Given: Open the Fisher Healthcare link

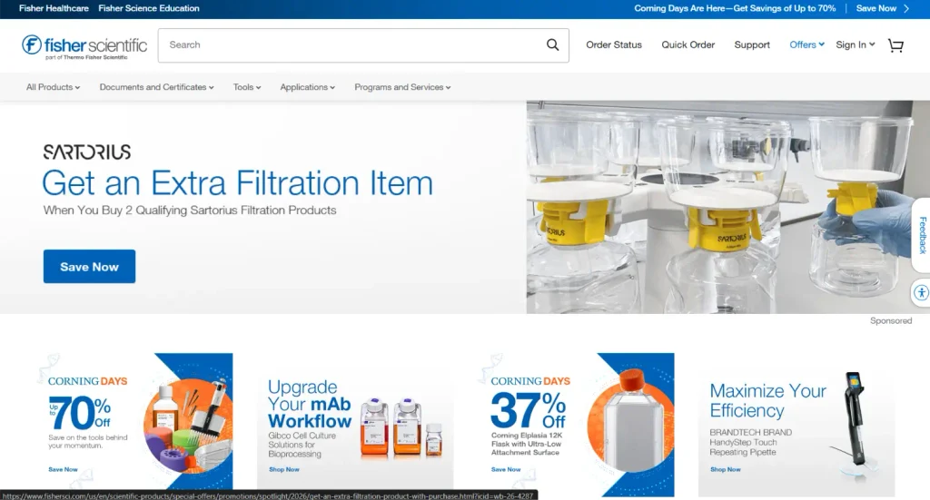Looking at the screenshot, I should tap(54, 8).
